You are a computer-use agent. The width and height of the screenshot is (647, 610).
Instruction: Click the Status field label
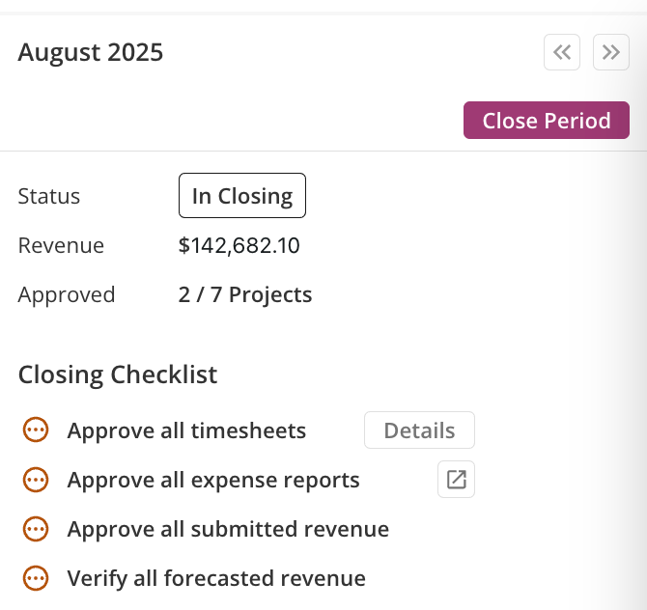(x=48, y=196)
